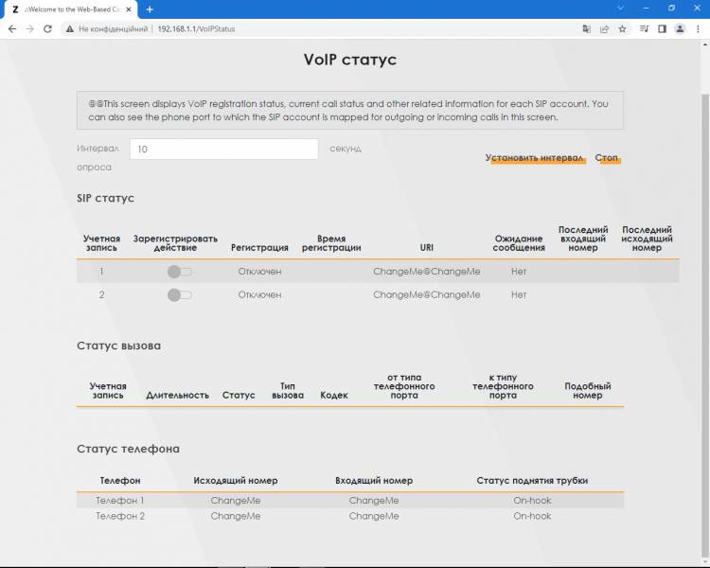Click the share page icon

(x=604, y=29)
